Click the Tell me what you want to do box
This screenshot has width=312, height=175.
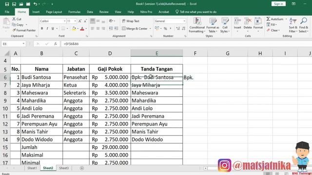tap(196, 12)
